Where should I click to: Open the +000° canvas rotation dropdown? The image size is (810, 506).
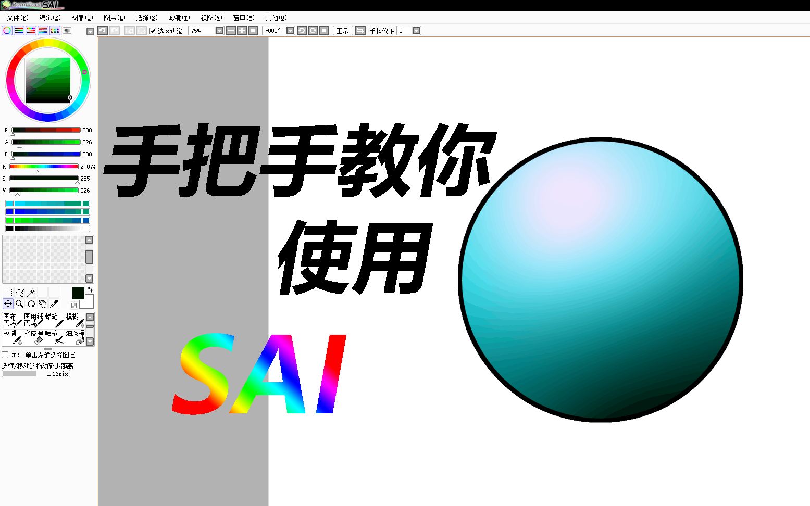coord(291,31)
